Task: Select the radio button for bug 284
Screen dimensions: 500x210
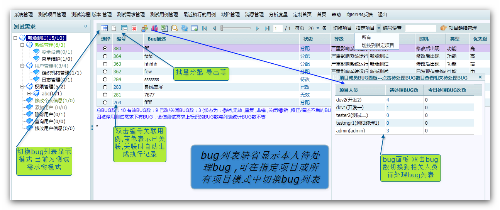Action: click(x=105, y=80)
